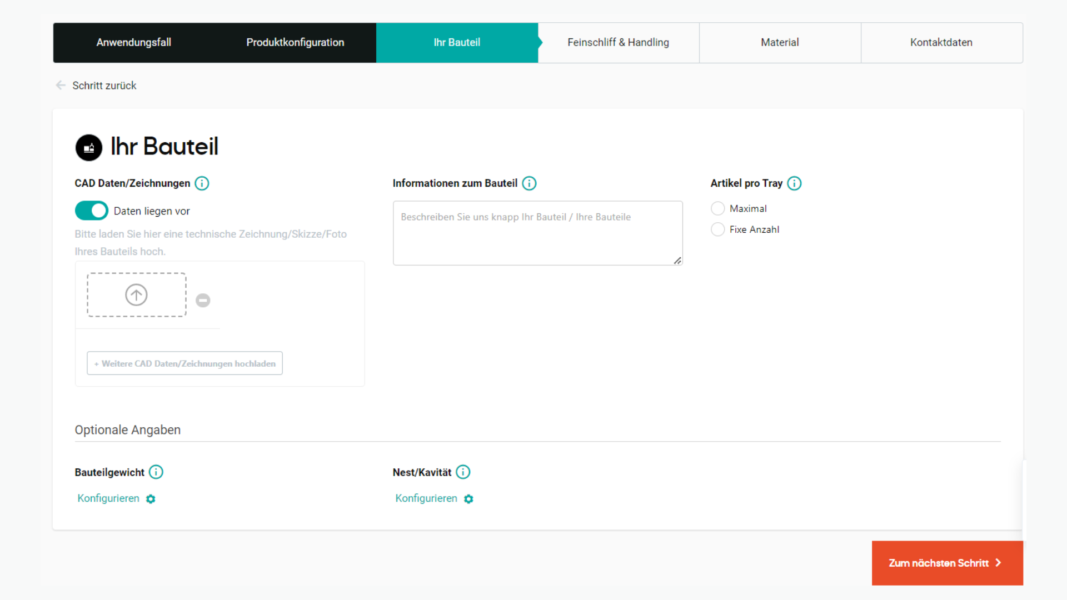Click gear icon under Bauteilgewicht

point(151,499)
